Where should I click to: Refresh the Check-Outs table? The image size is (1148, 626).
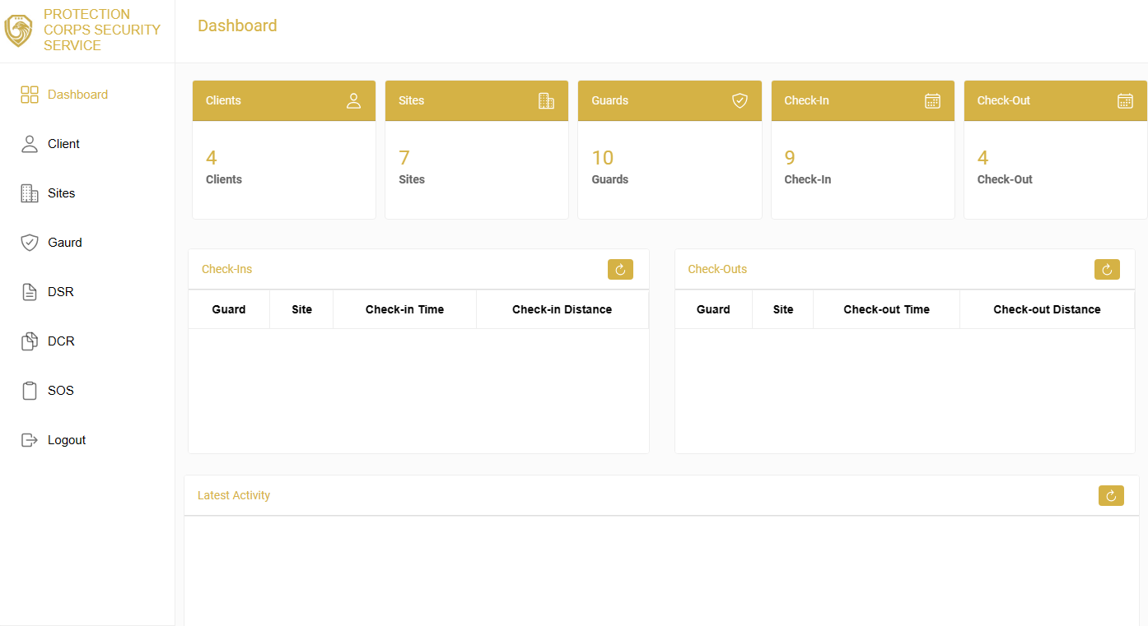1107,269
